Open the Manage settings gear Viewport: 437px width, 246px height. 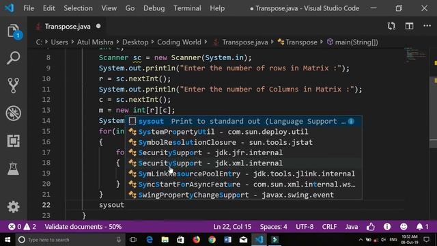click(14, 207)
